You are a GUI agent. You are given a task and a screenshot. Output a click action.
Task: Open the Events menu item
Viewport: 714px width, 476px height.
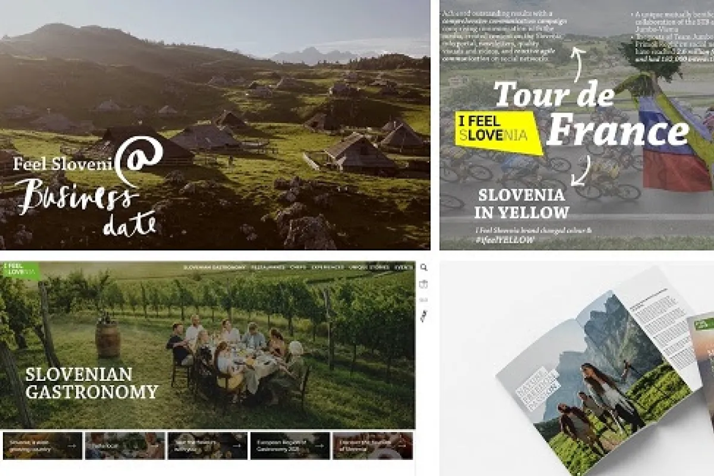pyautogui.click(x=403, y=268)
